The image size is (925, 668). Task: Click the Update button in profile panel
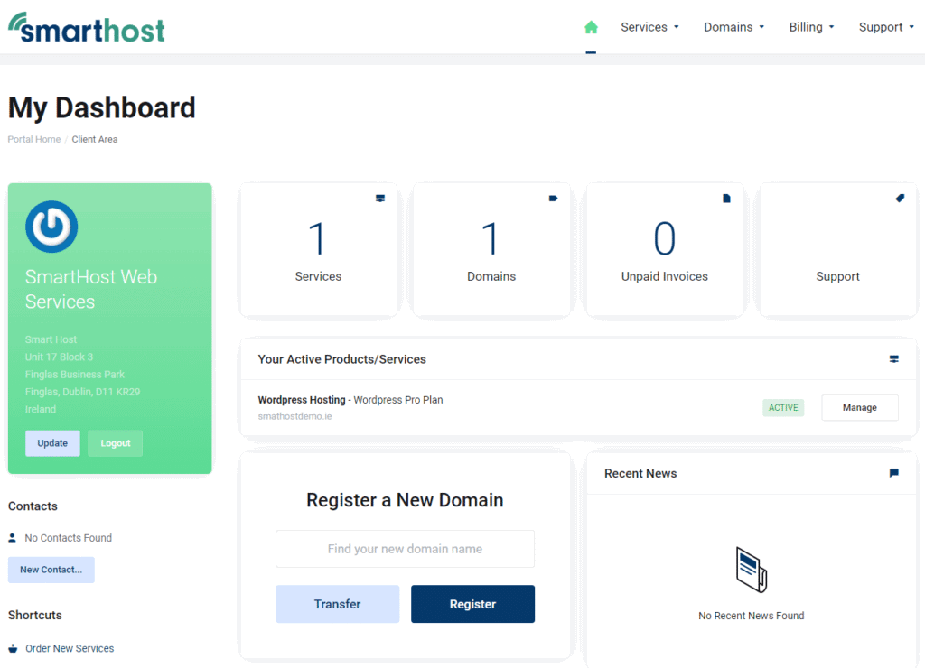pos(52,443)
